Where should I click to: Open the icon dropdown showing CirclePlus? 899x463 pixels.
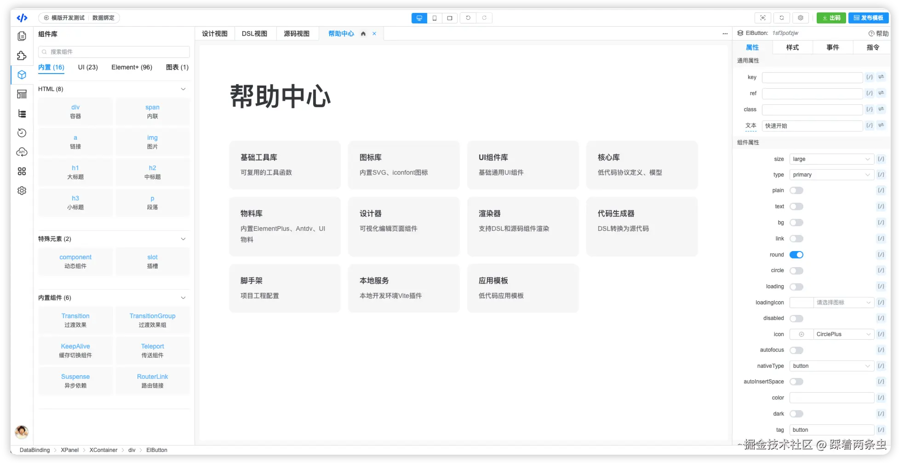(x=843, y=334)
